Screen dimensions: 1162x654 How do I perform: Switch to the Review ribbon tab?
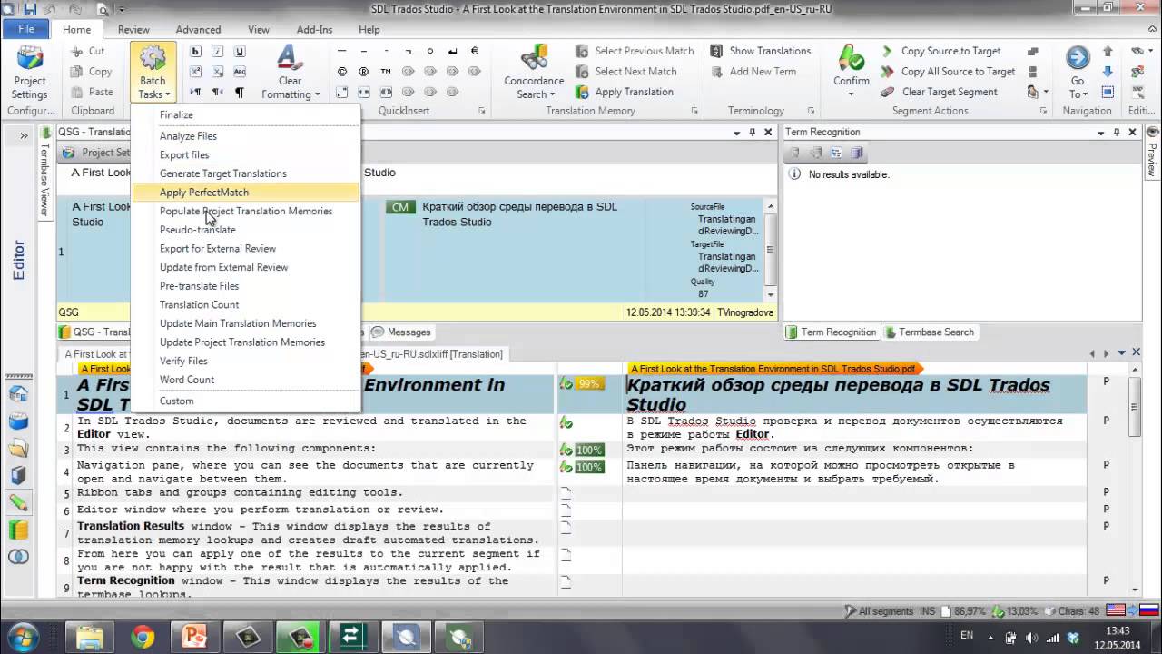[133, 30]
